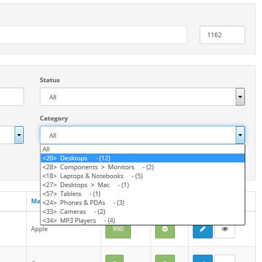Select the Tablets category option
The width and height of the screenshot is (262, 262).
click(x=143, y=194)
